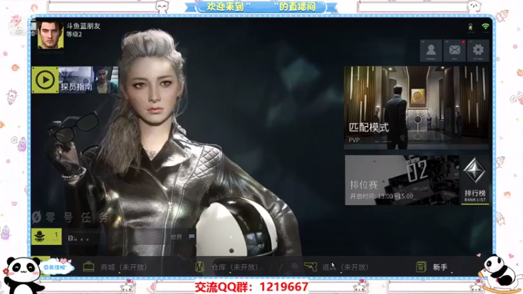Click the yellow agent online icon
Viewport: 523px width, 294px height.
pyautogui.click(x=46, y=237)
